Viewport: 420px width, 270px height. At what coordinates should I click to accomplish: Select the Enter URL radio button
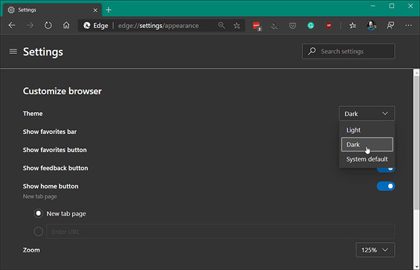coord(38,231)
